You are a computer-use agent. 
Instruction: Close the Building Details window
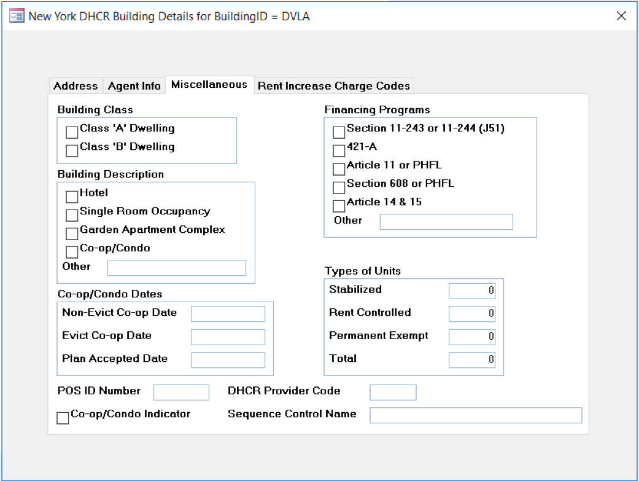[621, 16]
